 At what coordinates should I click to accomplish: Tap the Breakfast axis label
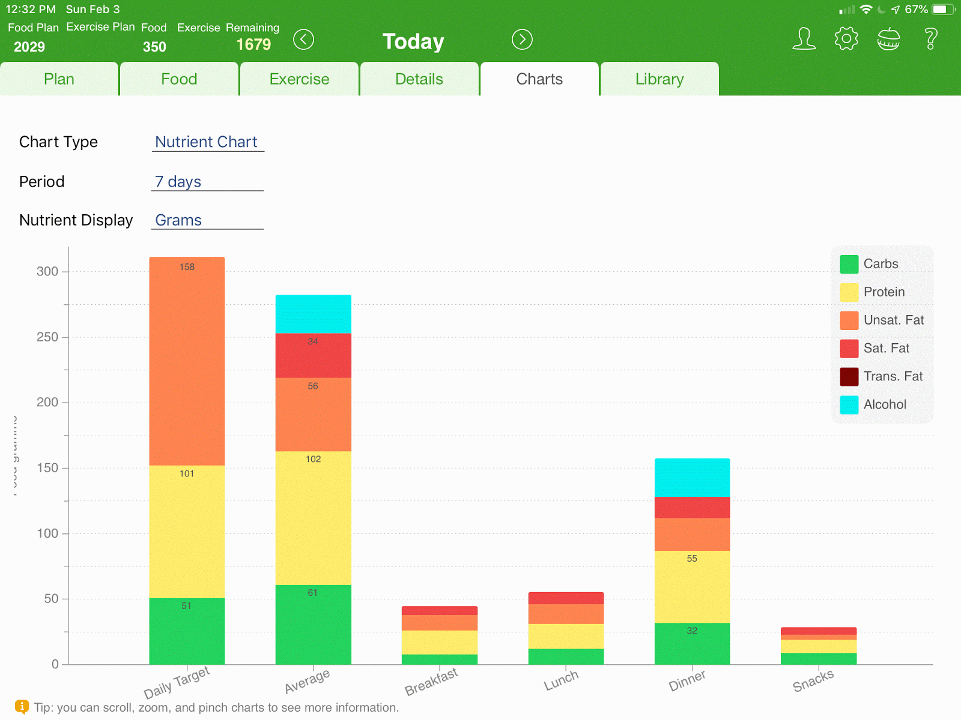pos(431,682)
